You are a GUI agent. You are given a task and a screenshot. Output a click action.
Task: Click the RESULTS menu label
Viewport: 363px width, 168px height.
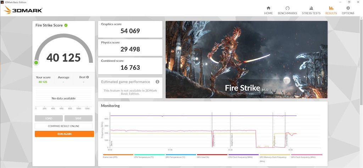point(331,13)
